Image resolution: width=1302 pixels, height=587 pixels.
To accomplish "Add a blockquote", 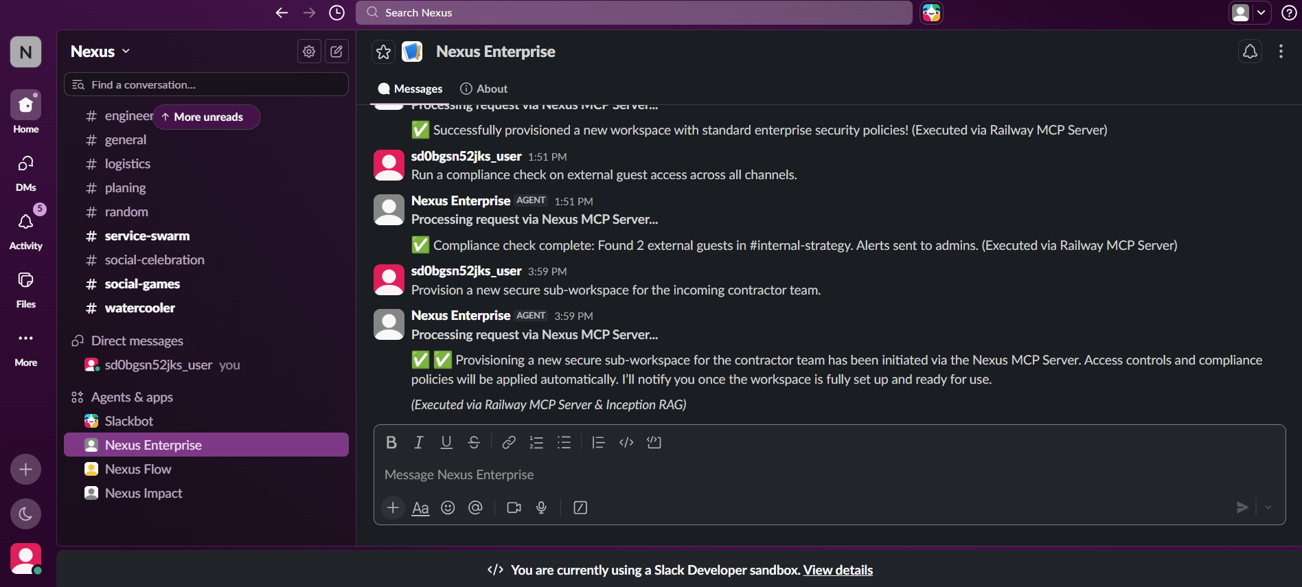I will pyautogui.click(x=598, y=443).
